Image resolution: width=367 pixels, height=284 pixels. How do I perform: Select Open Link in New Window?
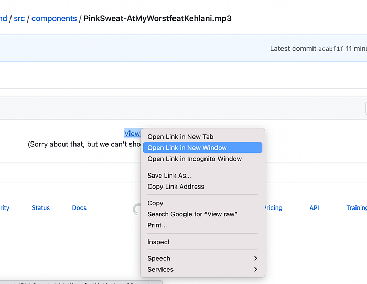[x=187, y=148]
